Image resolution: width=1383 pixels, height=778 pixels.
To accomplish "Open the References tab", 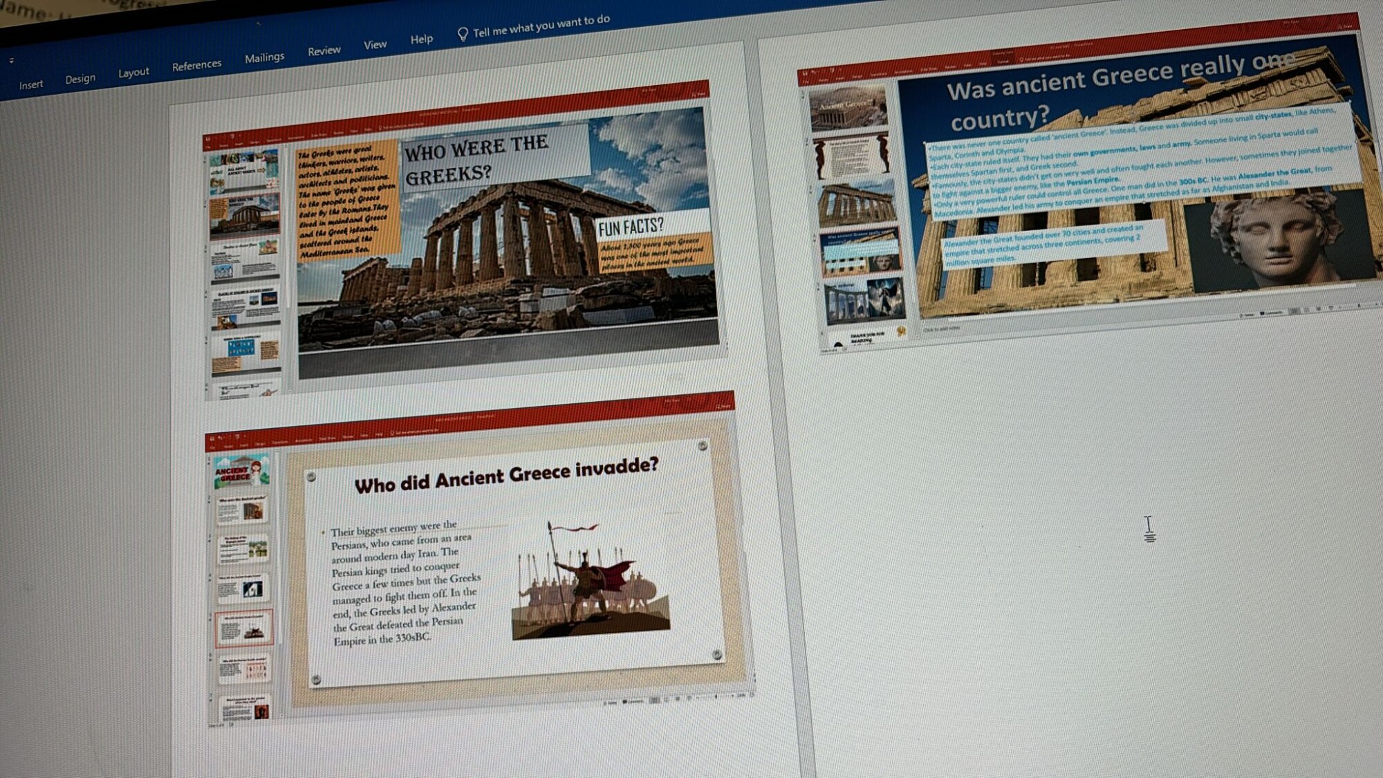I will click(x=196, y=65).
